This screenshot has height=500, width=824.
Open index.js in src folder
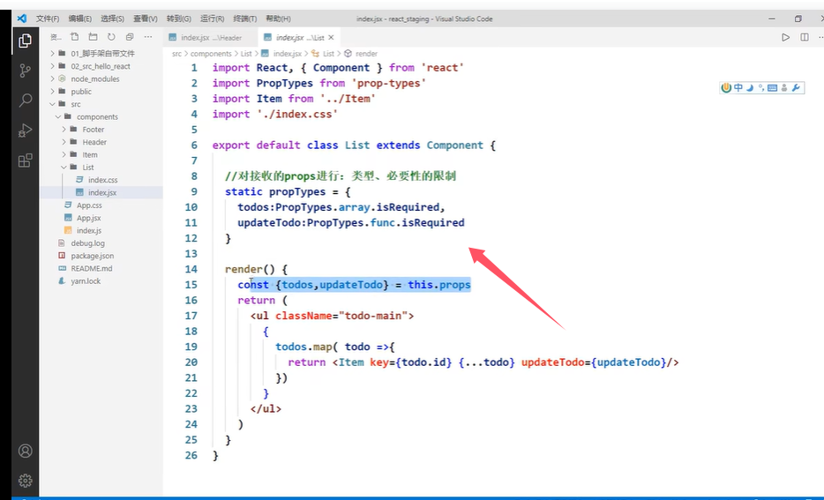pyautogui.click(x=101, y=230)
